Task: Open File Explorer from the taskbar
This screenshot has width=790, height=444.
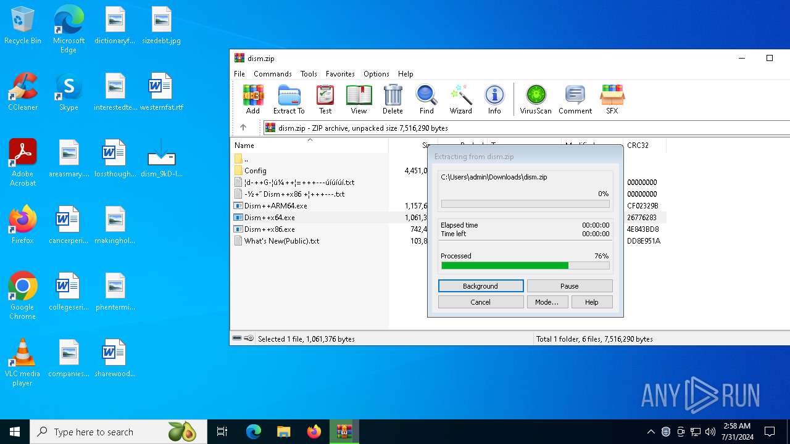Action: point(283,432)
